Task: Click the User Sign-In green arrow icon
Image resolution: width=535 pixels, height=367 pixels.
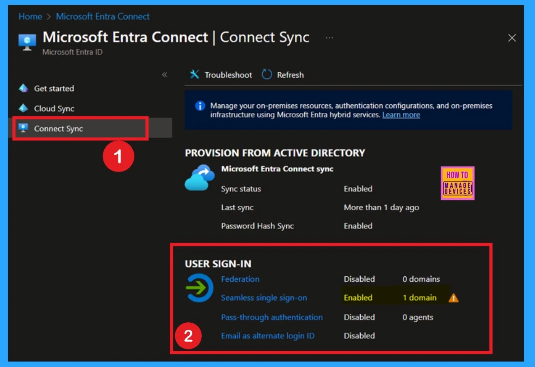Action: point(199,288)
